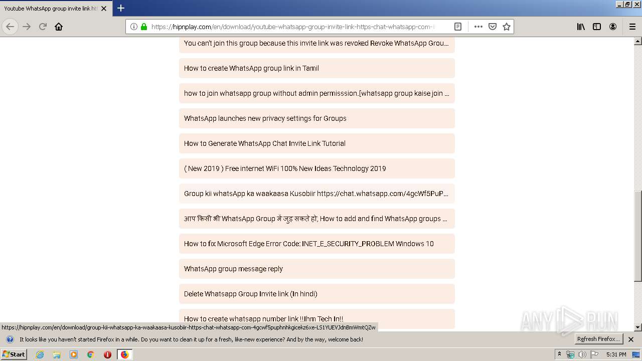Show site information icon in address bar
This screenshot has width=642, height=361.
134,27
